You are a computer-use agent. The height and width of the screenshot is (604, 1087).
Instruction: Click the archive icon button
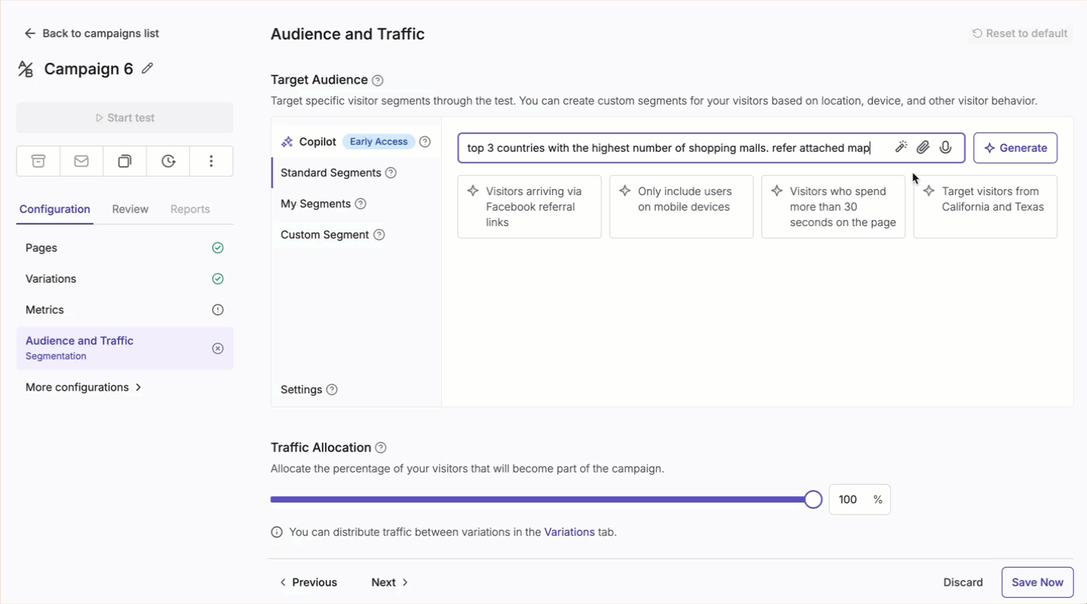[38, 161]
